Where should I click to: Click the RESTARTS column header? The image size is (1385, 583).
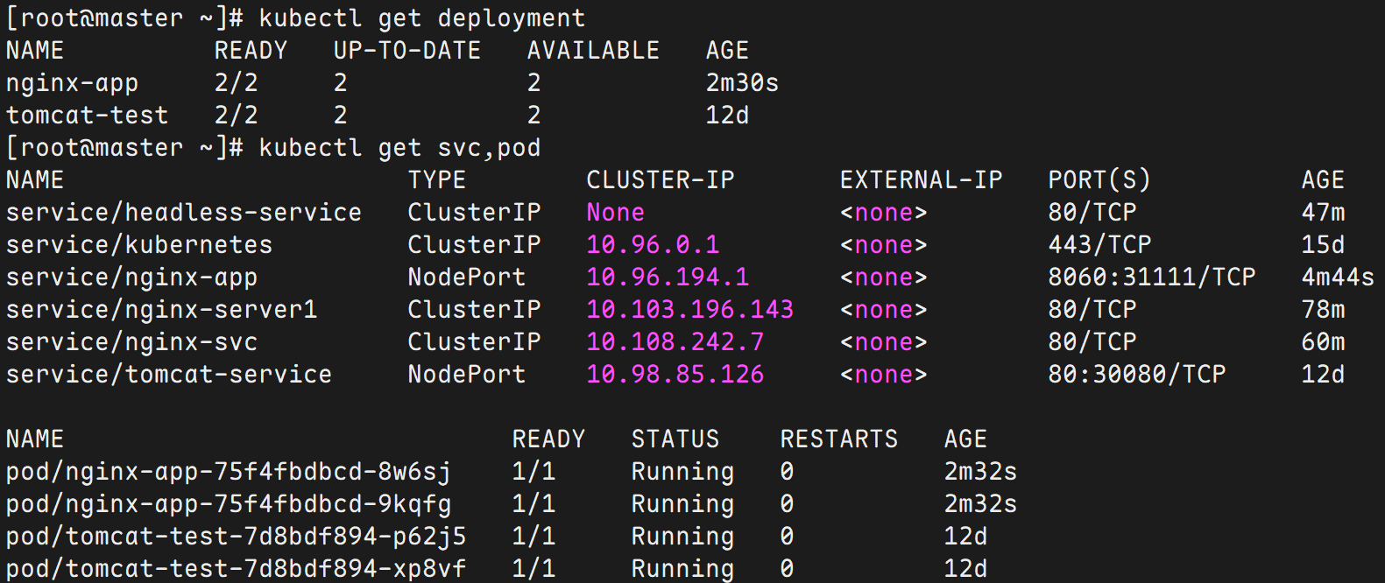click(839, 439)
